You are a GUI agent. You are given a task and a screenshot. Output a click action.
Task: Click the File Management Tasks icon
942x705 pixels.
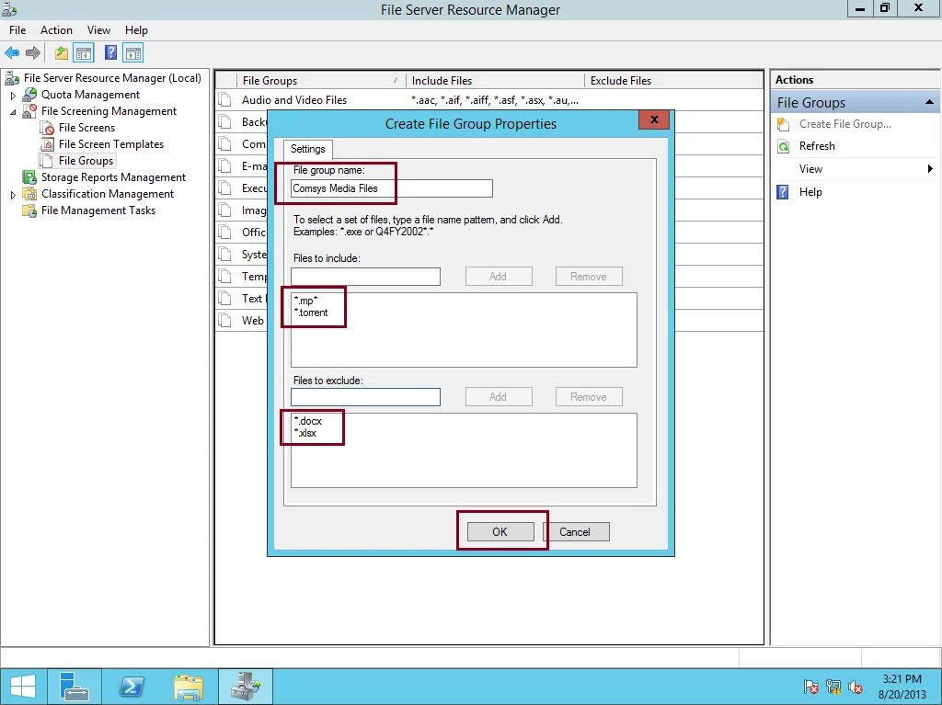tap(29, 210)
